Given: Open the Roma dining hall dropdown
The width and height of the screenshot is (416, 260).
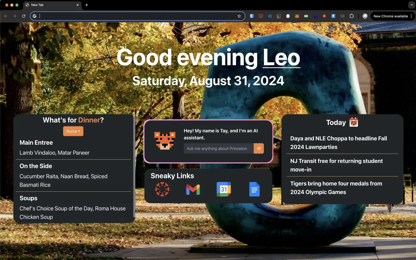Looking at the screenshot, I should 73,131.
